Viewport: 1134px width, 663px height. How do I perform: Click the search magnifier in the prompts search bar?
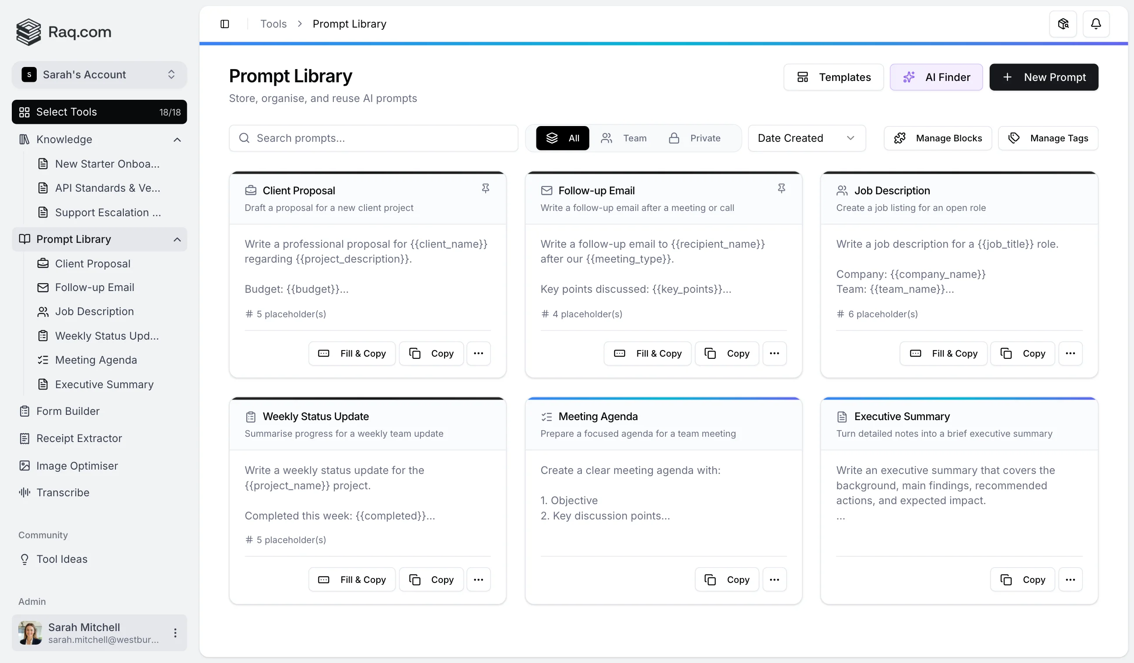[x=245, y=138]
